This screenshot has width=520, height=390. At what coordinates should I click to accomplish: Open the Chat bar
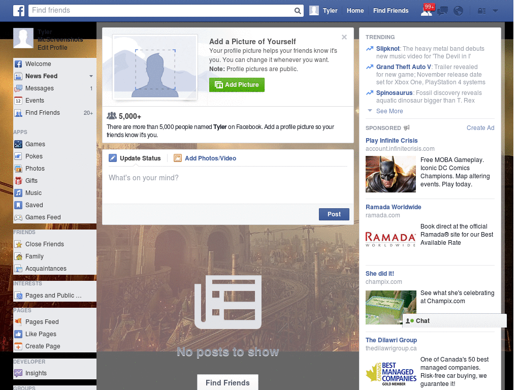pyautogui.click(x=454, y=321)
